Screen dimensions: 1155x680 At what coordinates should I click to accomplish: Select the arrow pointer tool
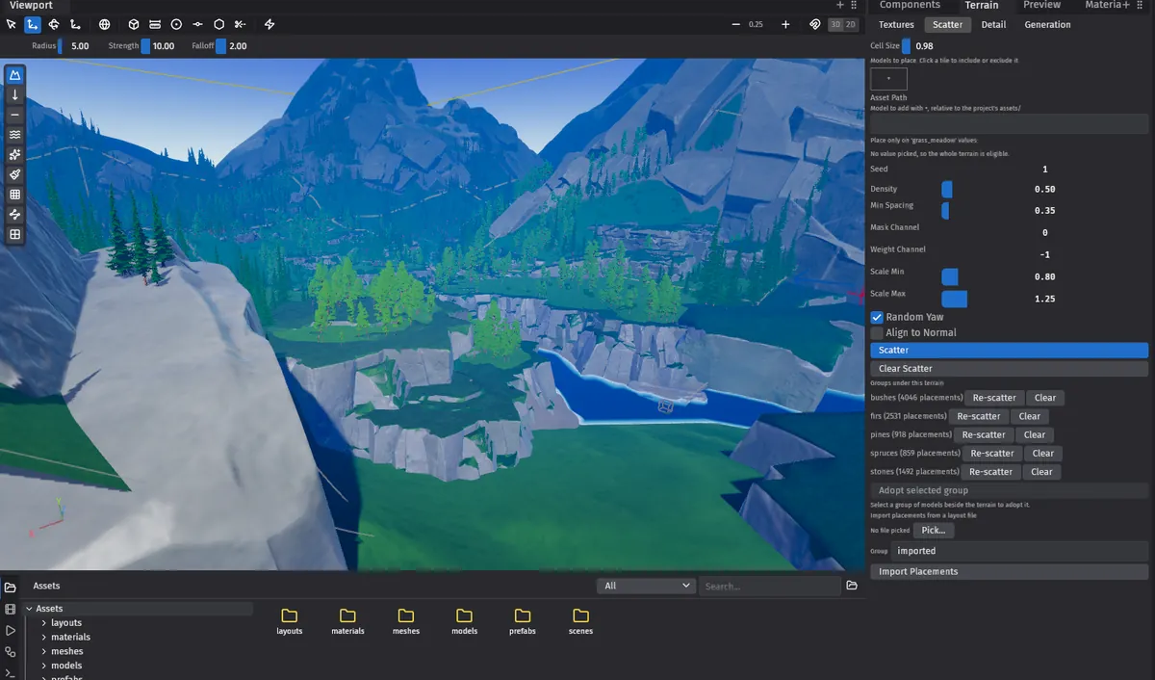click(x=12, y=24)
